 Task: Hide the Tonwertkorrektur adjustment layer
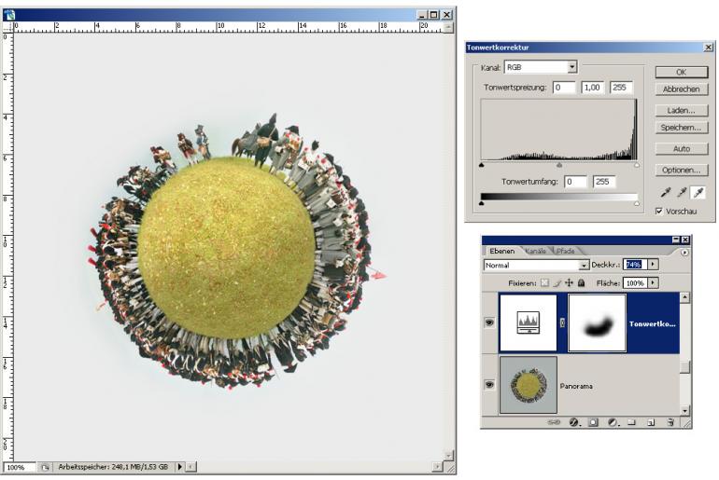489,322
